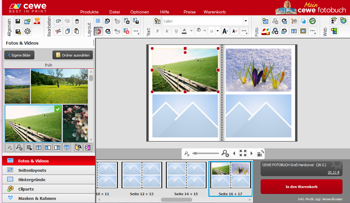Click the save project floppy disk icon
This screenshot has width=350, height=203.
point(18,21)
